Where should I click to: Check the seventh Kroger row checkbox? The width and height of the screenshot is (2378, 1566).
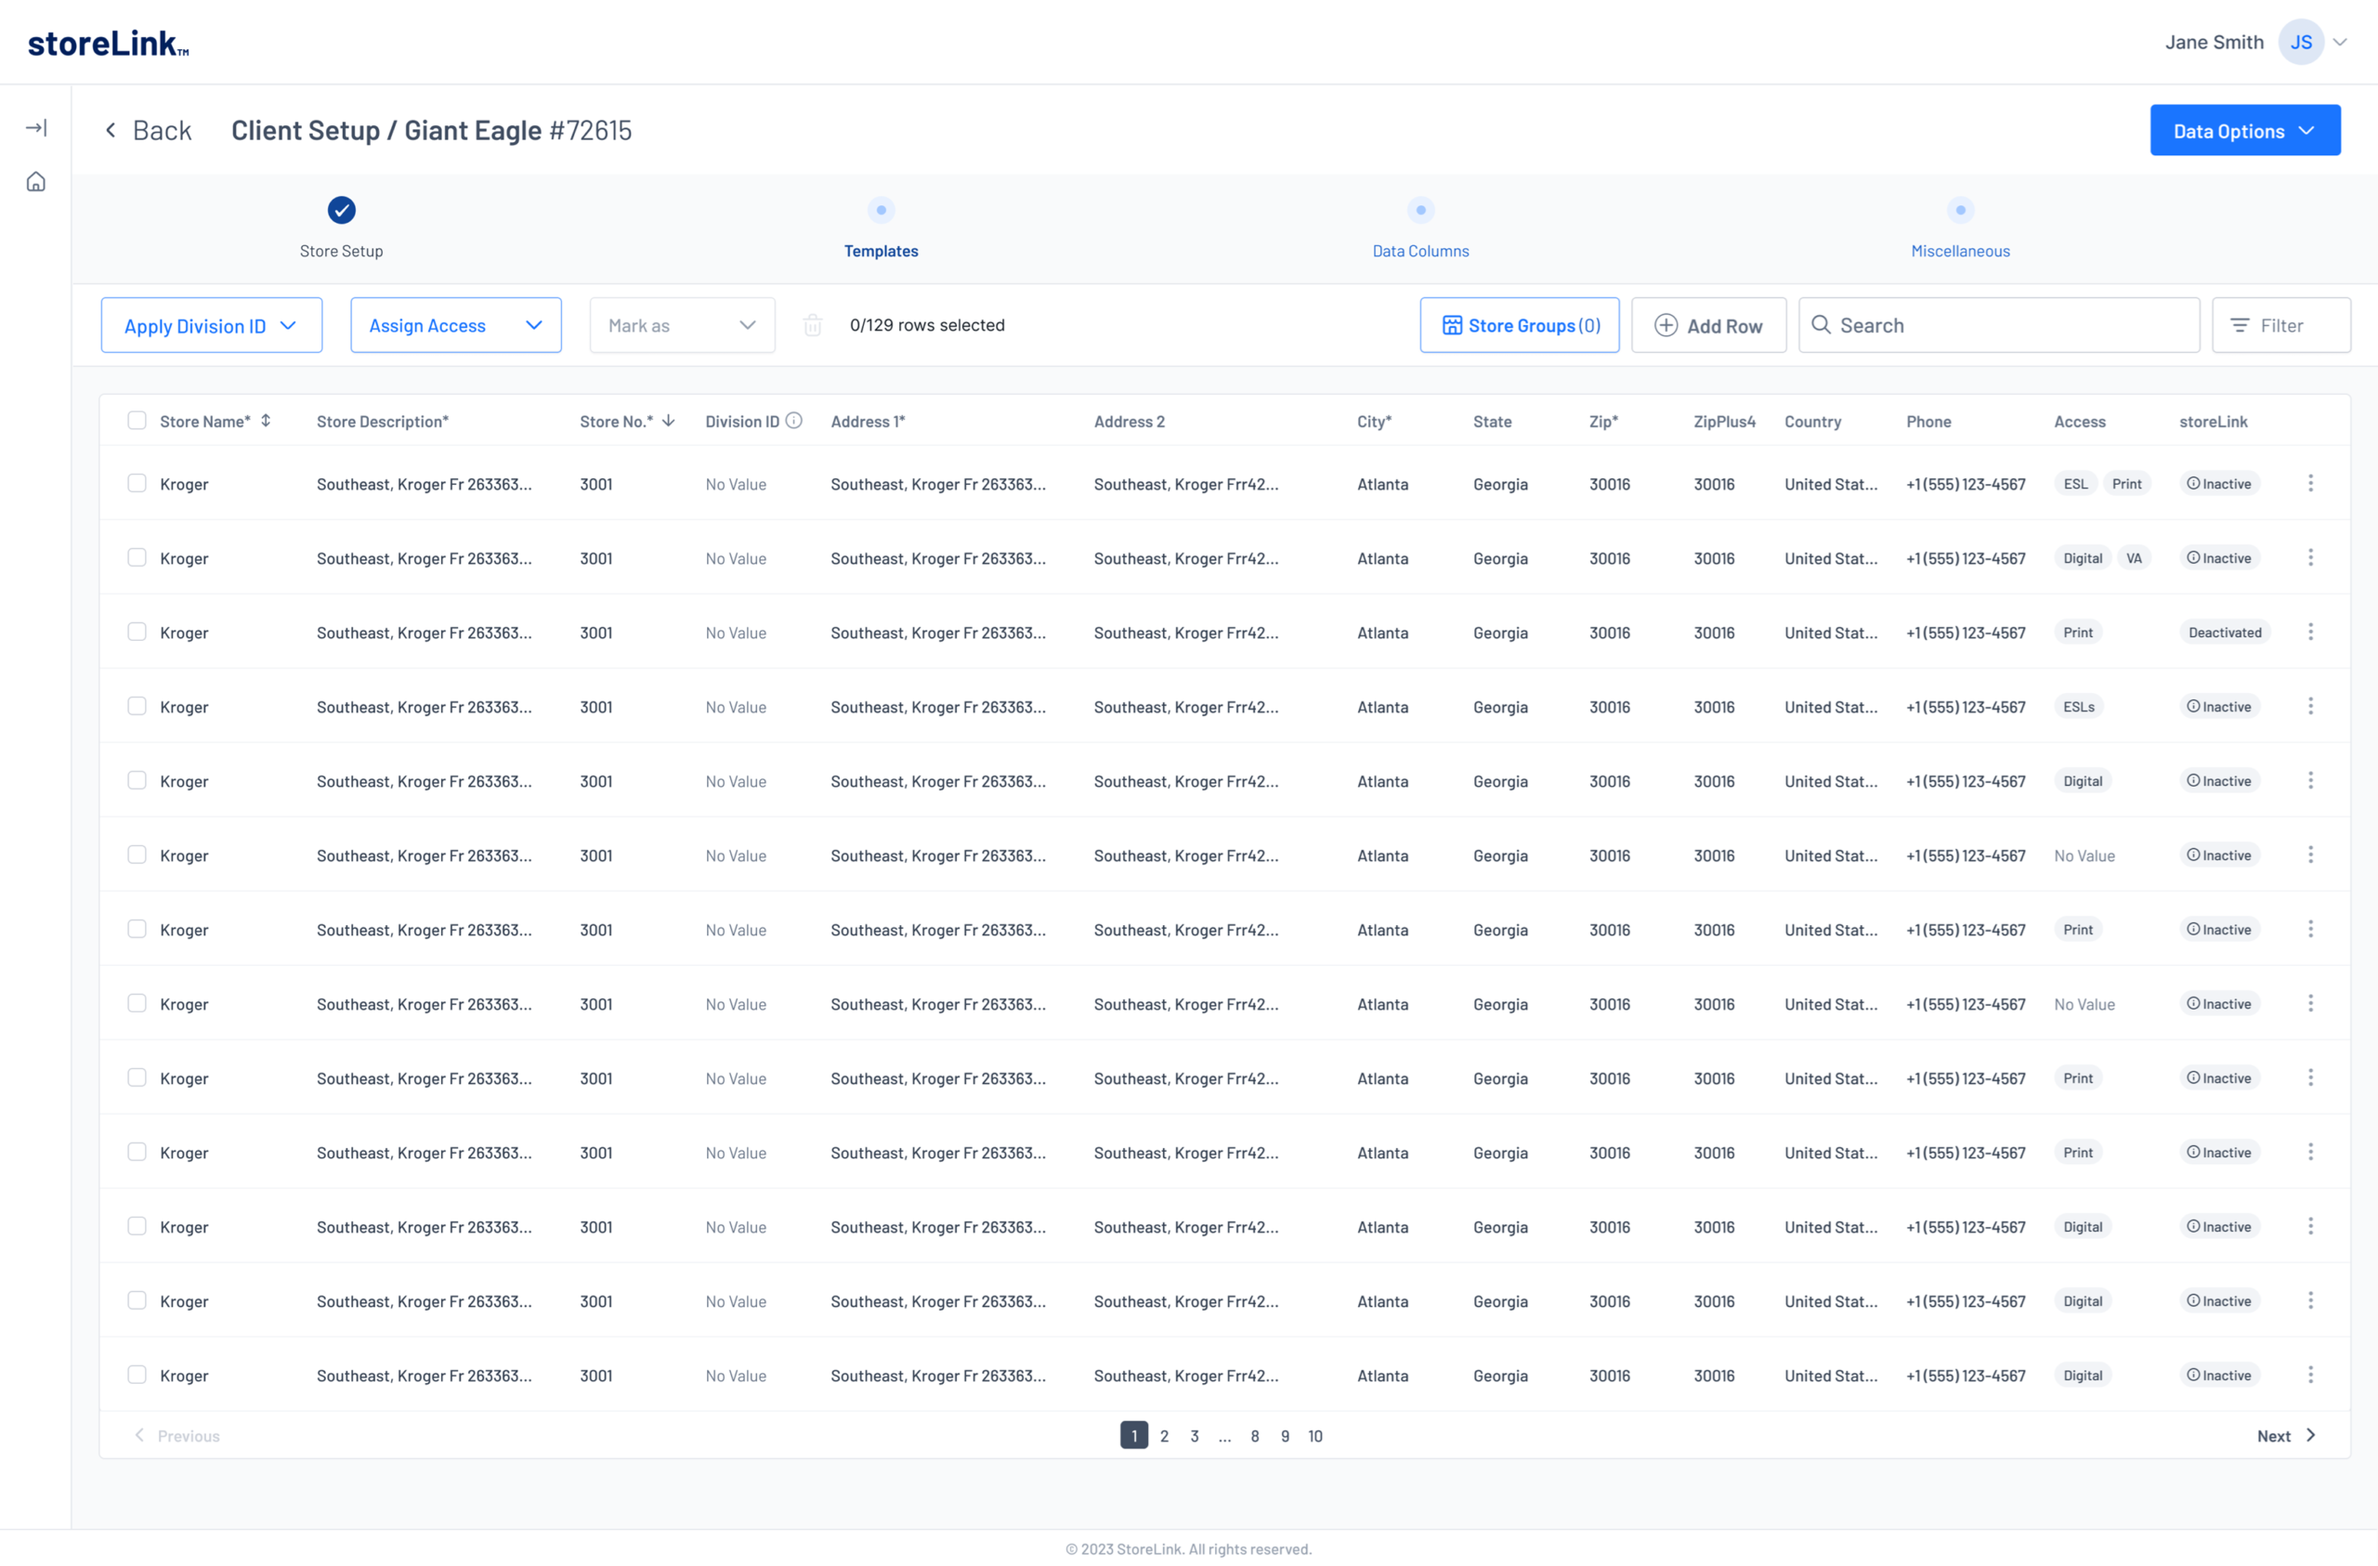(x=137, y=930)
